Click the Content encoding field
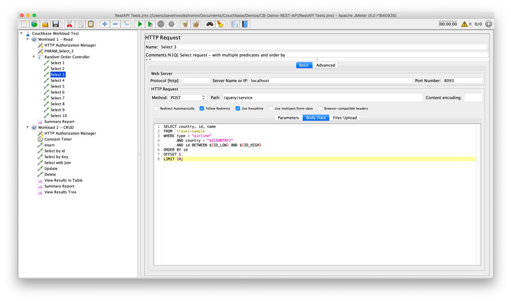This screenshot has width=511, height=301. (x=473, y=97)
